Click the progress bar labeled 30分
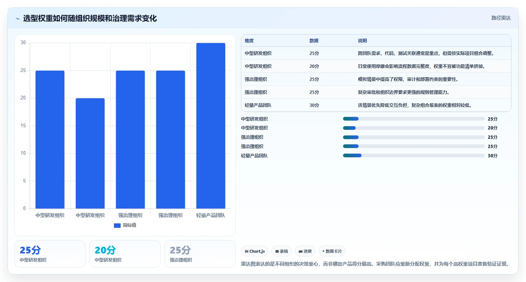 click(x=414, y=155)
